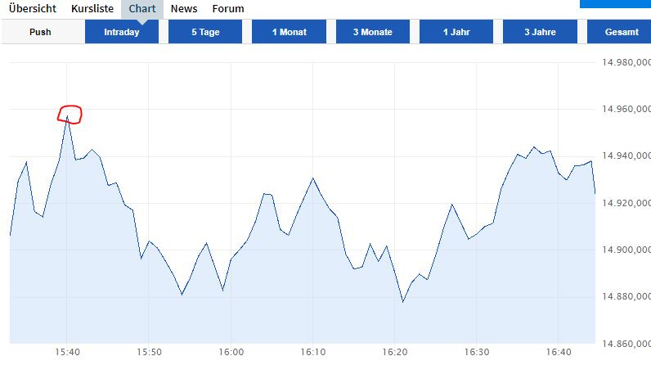Click the 15:40 time axis label
This screenshot has width=651, height=365.
click(x=67, y=352)
